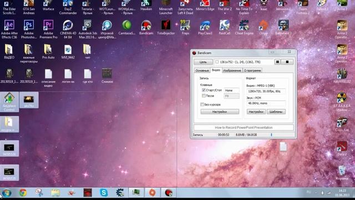Screen dimensions: 355x200
Task: Click the 48.0KHz, mono audio text
Action: (257, 103)
